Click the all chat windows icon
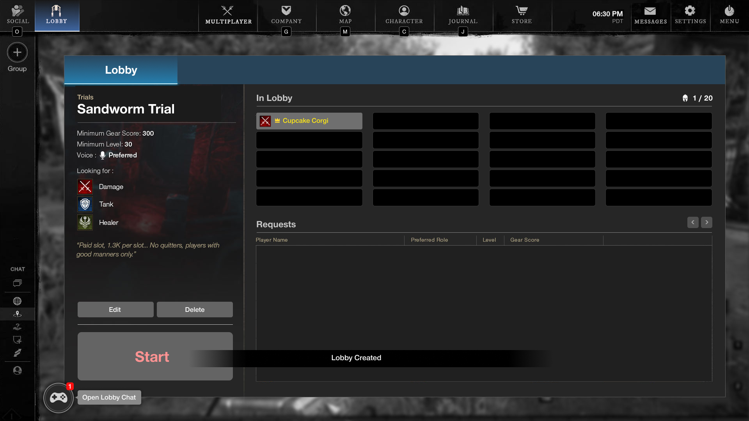This screenshot has width=749, height=421. click(17, 283)
